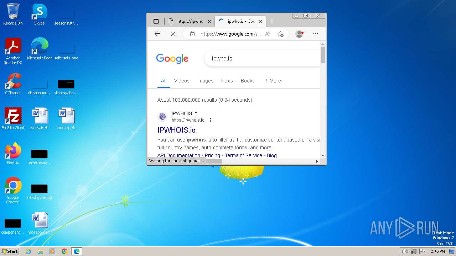Select the Acrobat Reader DC shortcut
The image size is (456, 256).
tap(13, 51)
